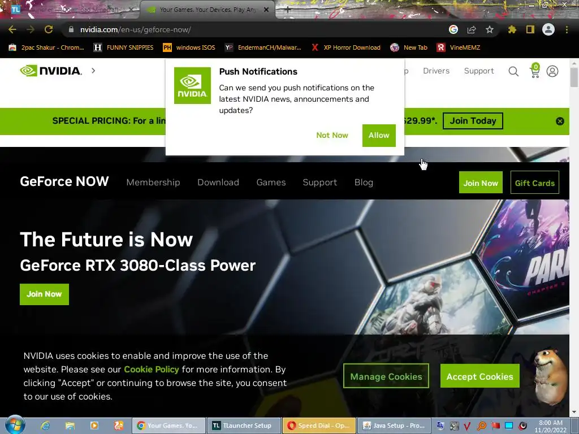Open the XP Horror Download bookmark
The height and width of the screenshot is (434, 579).
pos(346,47)
